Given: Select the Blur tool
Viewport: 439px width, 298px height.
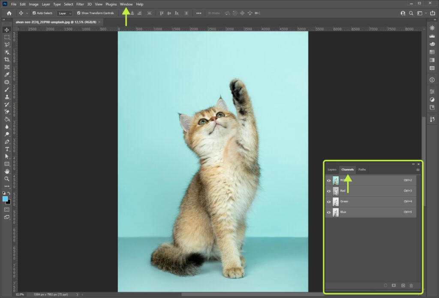Looking at the screenshot, I should [7, 127].
